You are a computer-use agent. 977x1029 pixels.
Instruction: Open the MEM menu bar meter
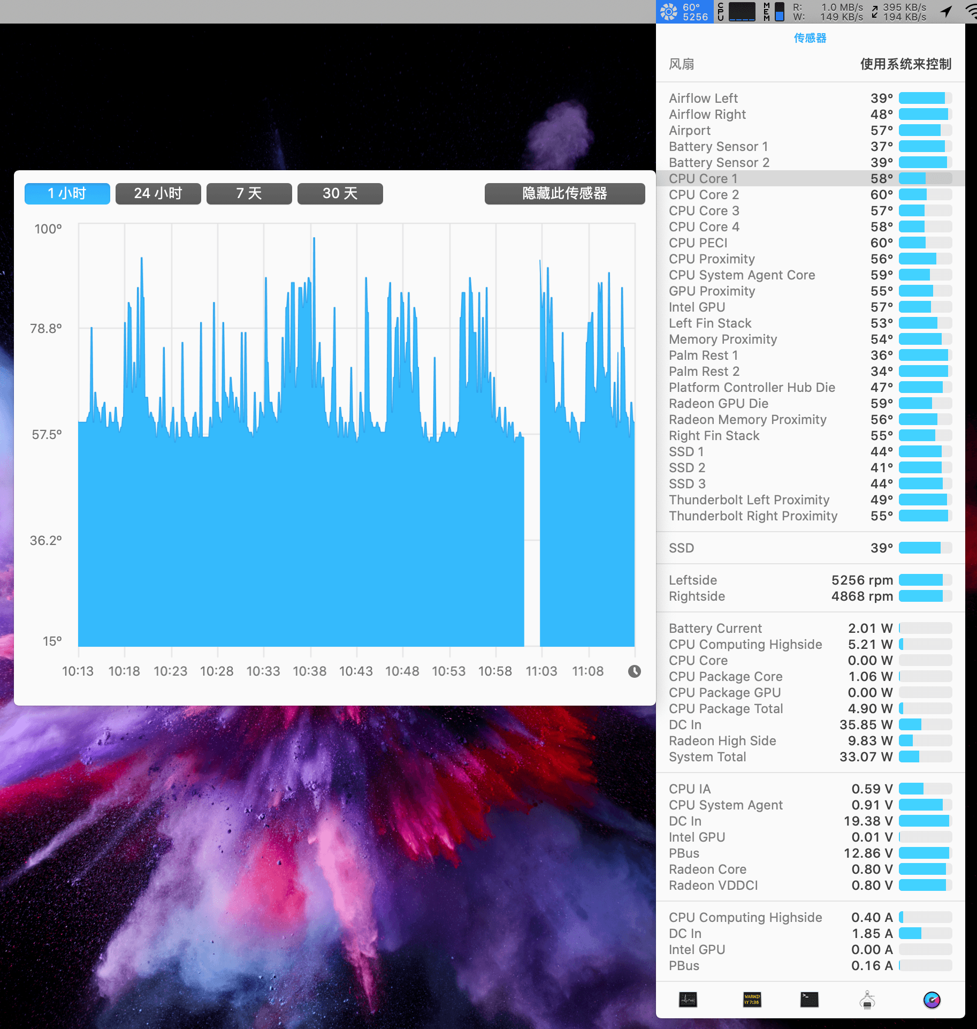pyautogui.click(x=774, y=12)
